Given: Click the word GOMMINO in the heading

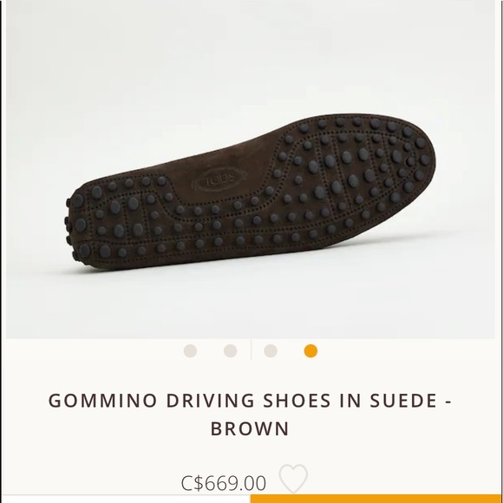Looking at the screenshot, I should 102,401.
